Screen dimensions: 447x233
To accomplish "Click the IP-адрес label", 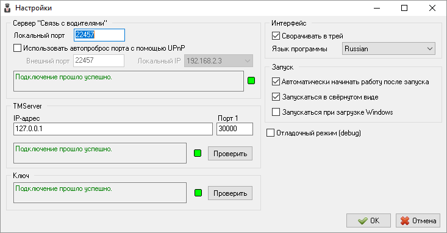I will point(27,118).
